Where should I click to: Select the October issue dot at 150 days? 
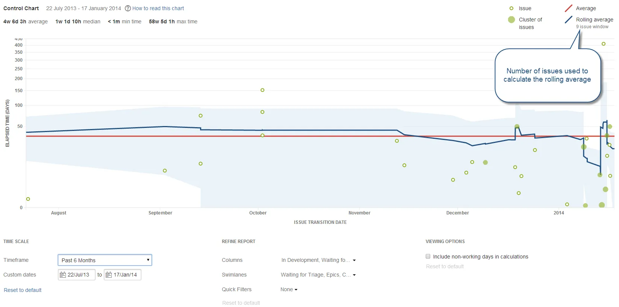point(262,90)
